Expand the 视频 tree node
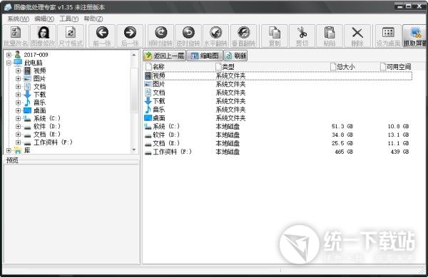This screenshot has height=277, width=428. coord(18,70)
